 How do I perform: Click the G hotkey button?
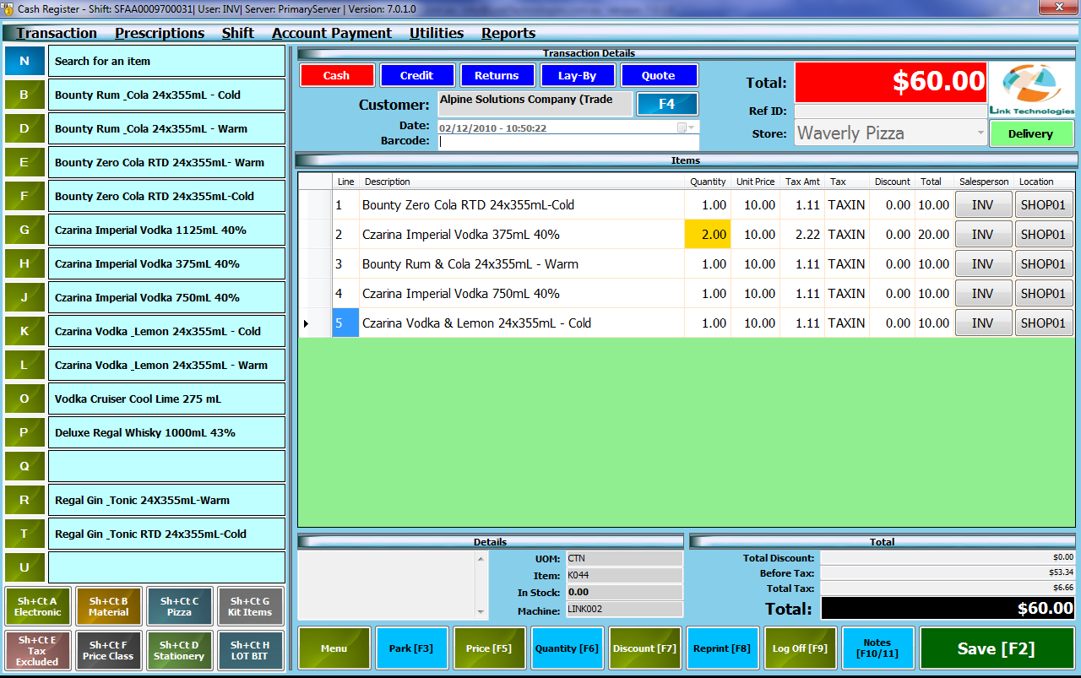24,230
